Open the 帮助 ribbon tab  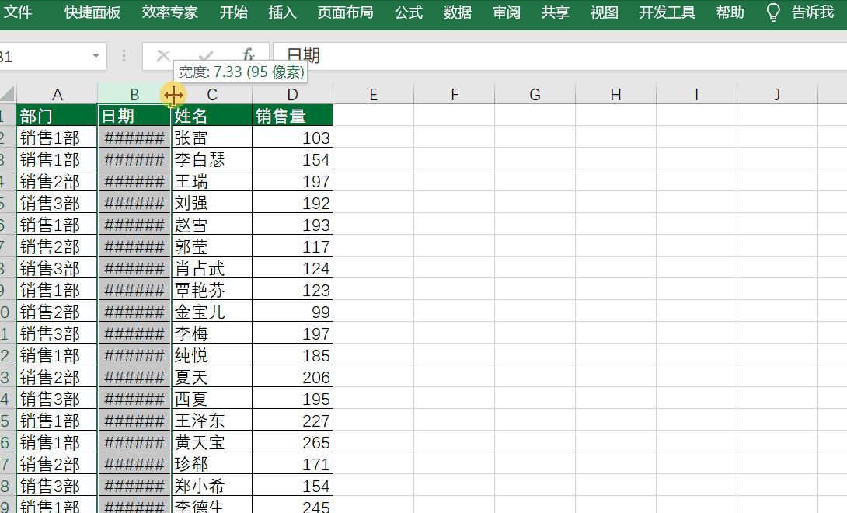pyautogui.click(x=730, y=12)
